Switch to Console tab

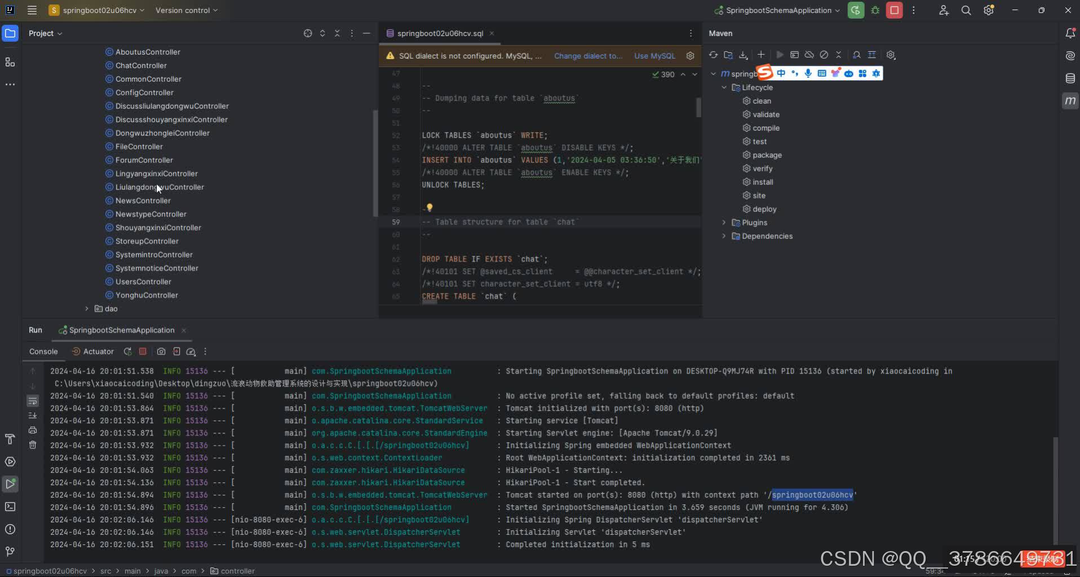[43, 352]
